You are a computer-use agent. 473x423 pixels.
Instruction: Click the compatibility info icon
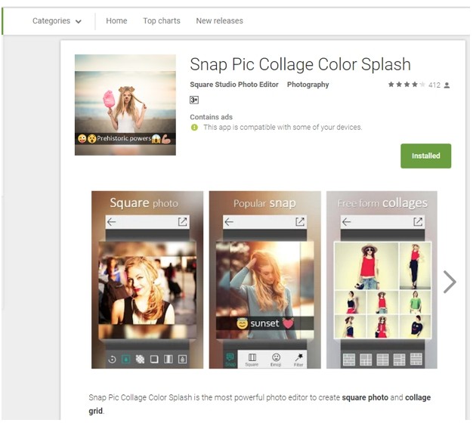[x=194, y=128]
